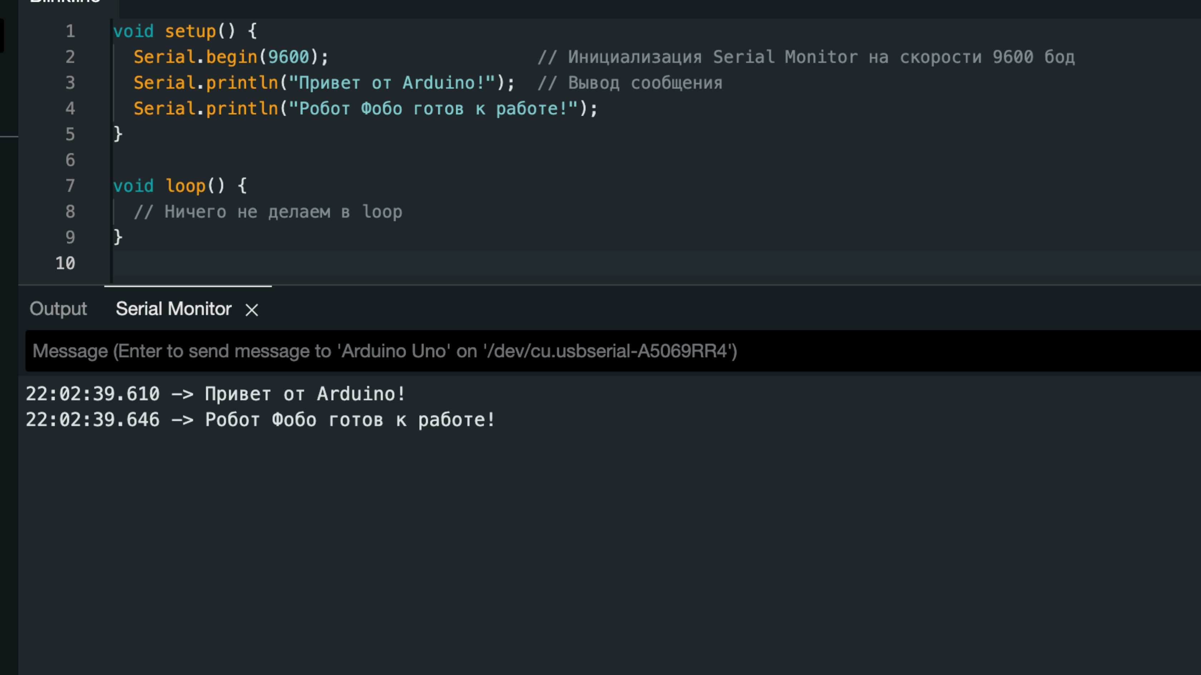This screenshot has width=1201, height=675.
Task: Place cursor on the setup function name
Action: point(190,31)
